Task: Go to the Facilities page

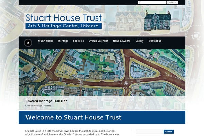Action: click(x=79, y=41)
